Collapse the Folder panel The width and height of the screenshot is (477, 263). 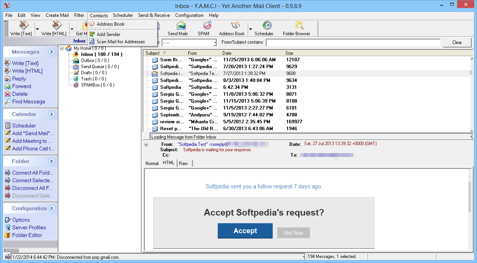point(51,162)
